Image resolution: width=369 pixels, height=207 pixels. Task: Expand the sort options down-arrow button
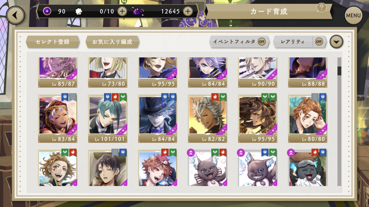(336, 42)
